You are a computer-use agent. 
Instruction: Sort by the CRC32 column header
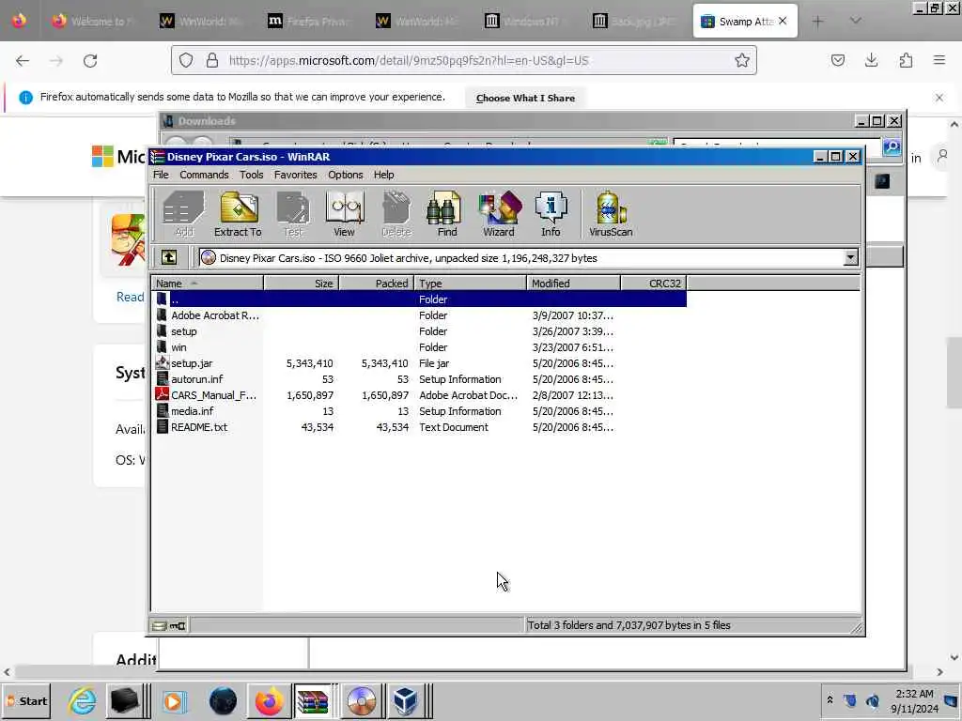click(x=654, y=284)
